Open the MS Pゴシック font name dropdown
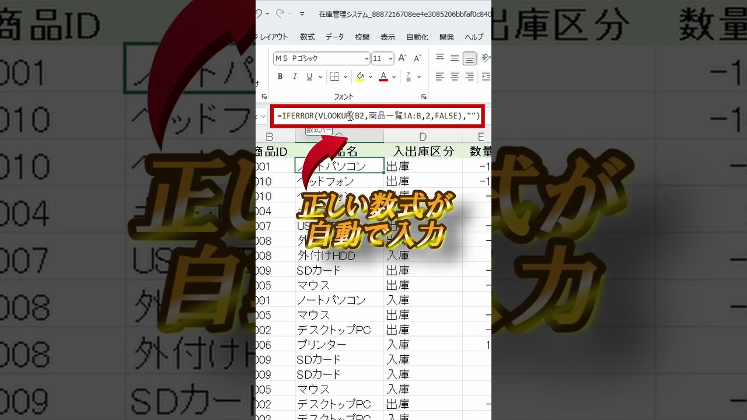The width and height of the screenshot is (747, 420). pos(366,58)
